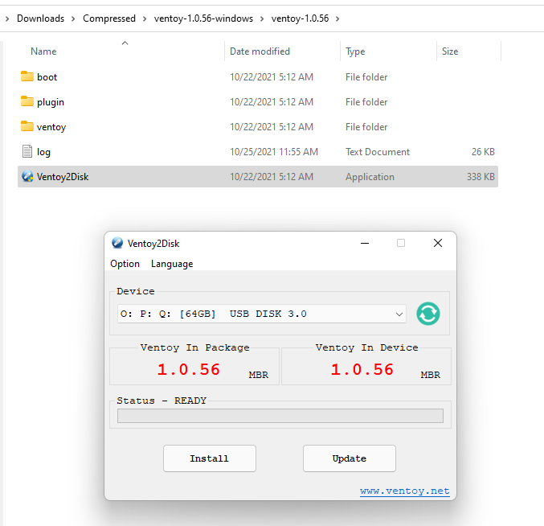Go to Compressed in breadcrumb path

point(109,18)
